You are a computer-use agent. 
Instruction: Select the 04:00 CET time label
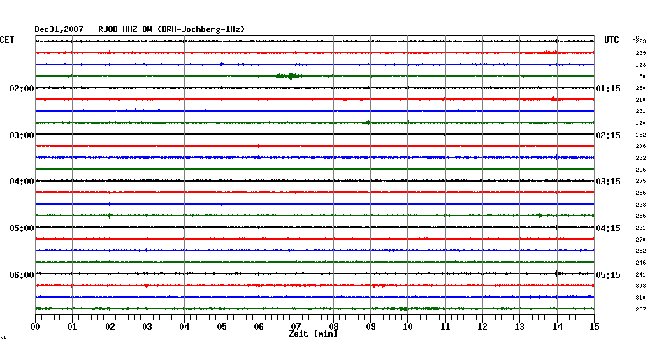coord(22,182)
